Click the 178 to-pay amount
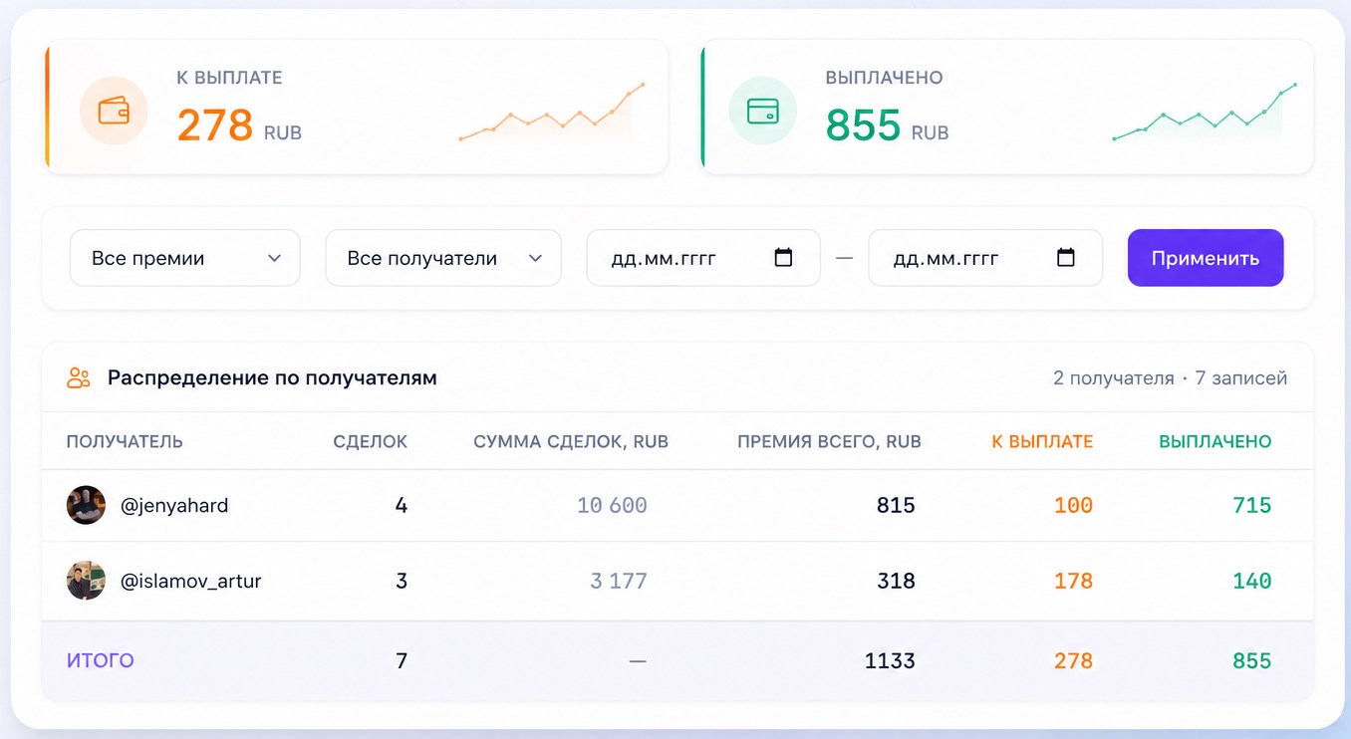The image size is (1351, 739). tap(1073, 581)
